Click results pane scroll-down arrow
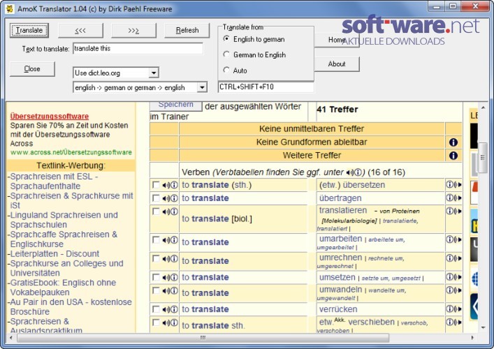The image size is (494, 349). tap(484, 327)
